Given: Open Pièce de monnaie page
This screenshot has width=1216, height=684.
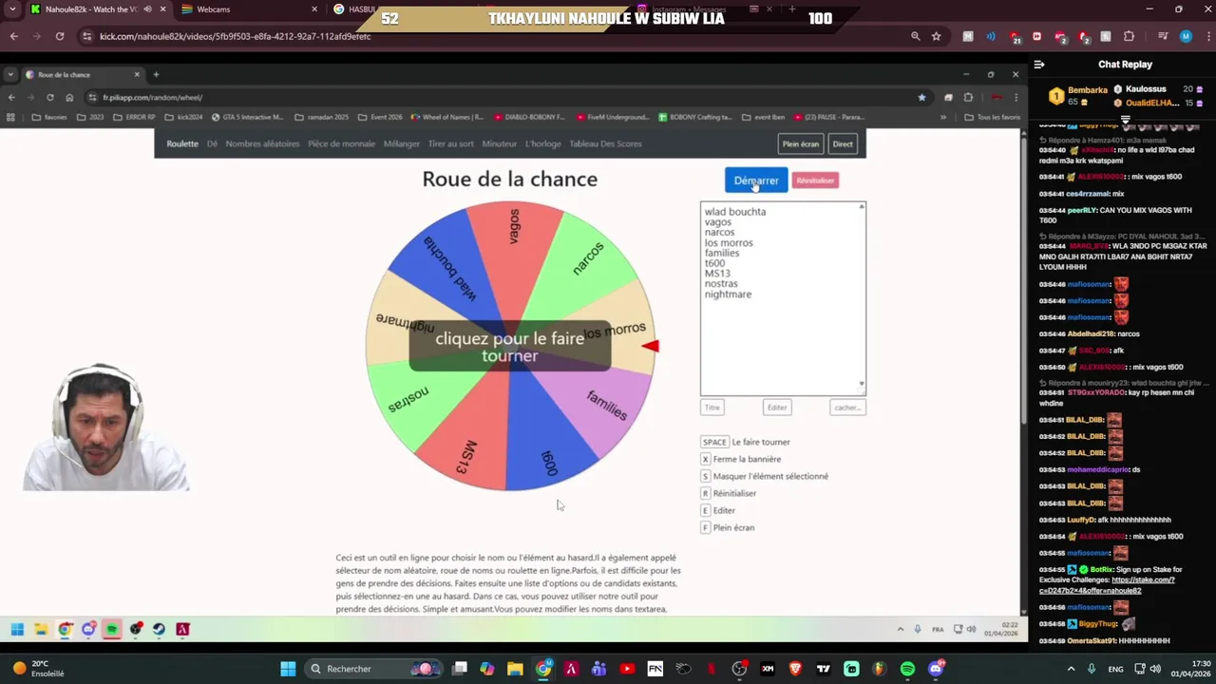Looking at the screenshot, I should click(x=341, y=144).
